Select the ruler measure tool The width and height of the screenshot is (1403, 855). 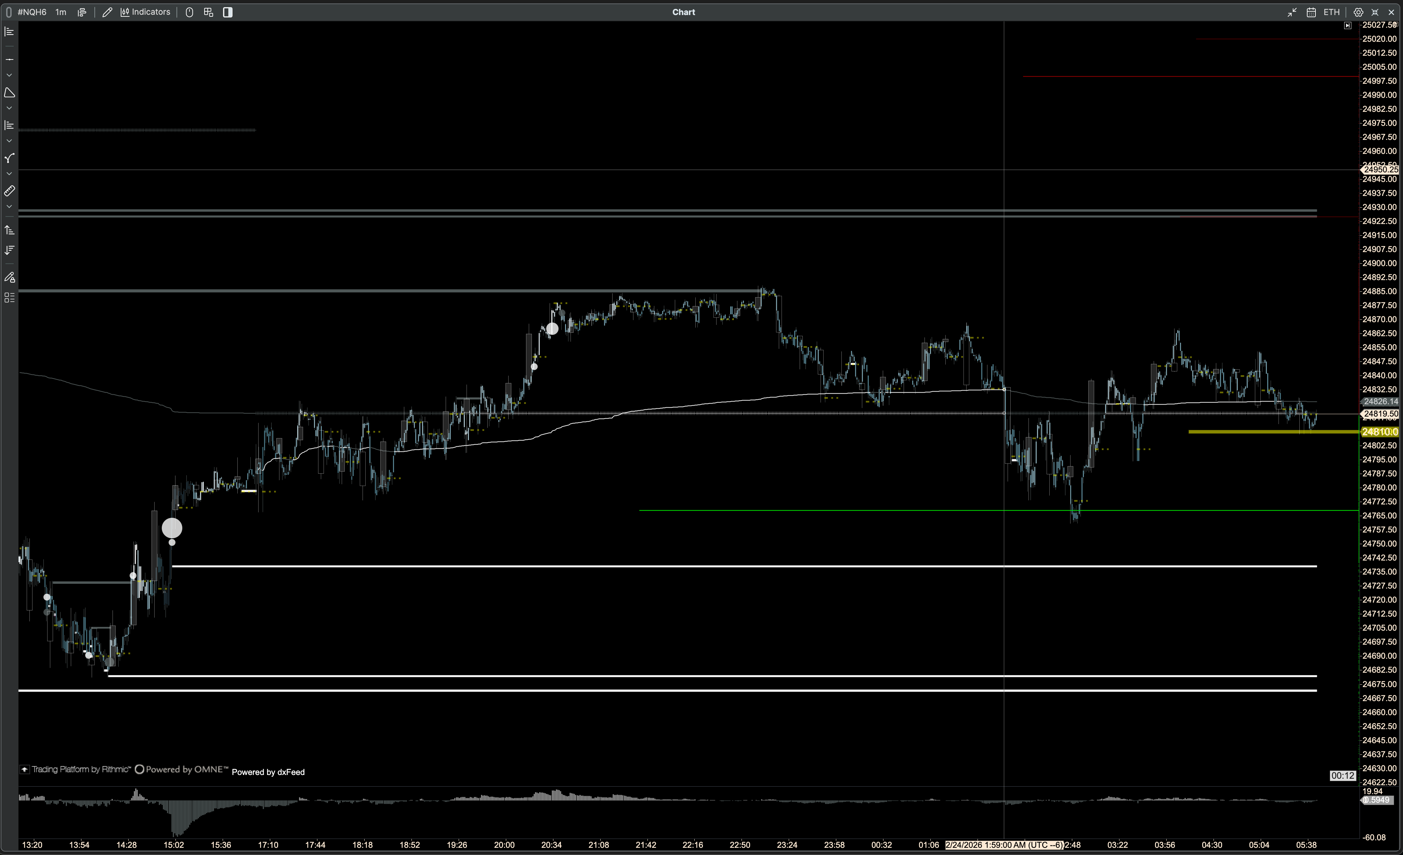click(9, 191)
